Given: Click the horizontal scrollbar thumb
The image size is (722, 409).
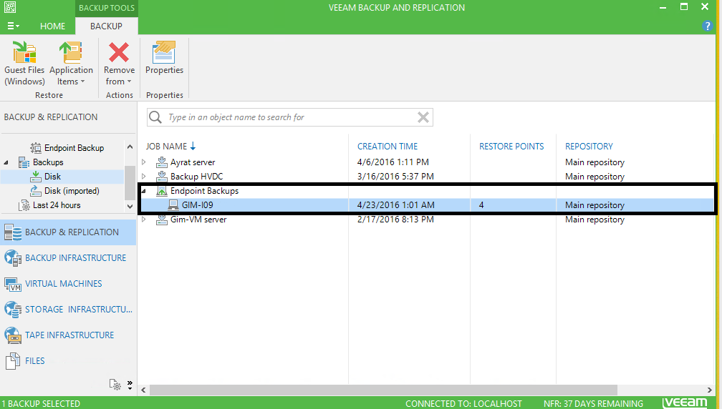Looking at the screenshot, I should click(383, 390).
